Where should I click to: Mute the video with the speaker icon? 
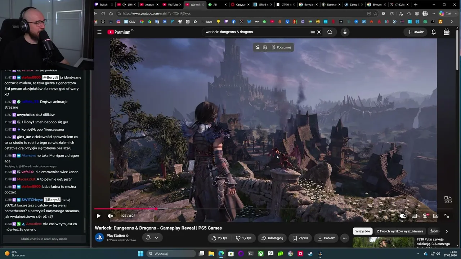coord(110,216)
